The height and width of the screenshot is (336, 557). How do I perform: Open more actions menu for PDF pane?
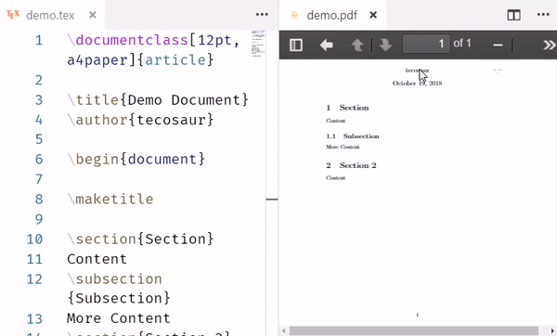(x=543, y=15)
